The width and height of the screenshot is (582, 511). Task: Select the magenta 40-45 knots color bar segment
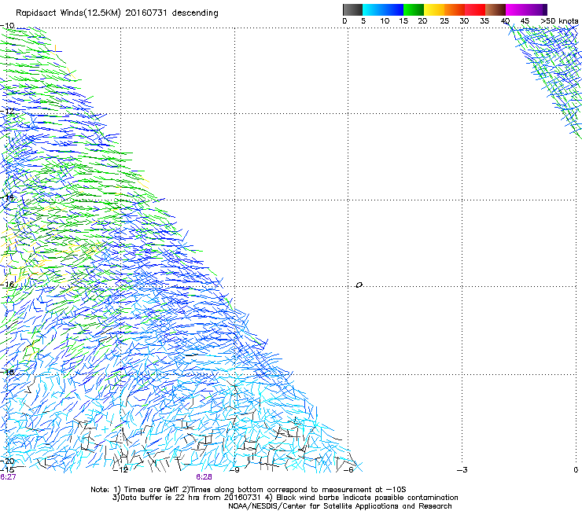516,9
